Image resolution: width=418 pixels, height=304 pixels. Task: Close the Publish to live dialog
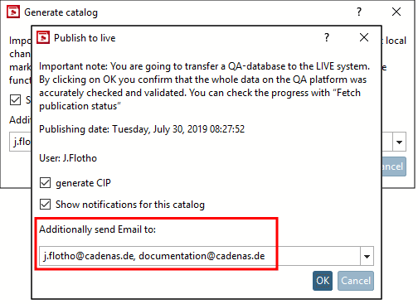click(x=364, y=37)
